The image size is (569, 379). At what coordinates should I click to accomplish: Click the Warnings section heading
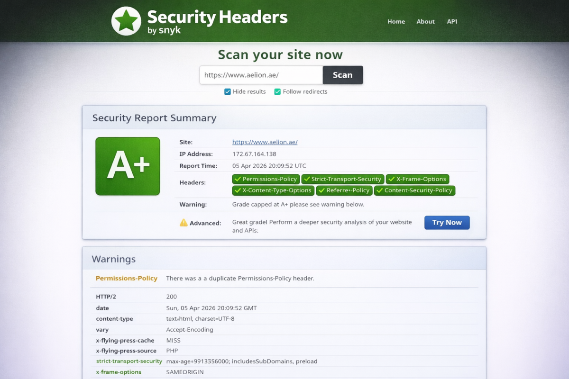(114, 259)
